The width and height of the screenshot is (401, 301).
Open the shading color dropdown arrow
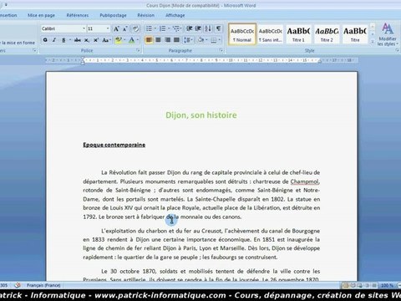206,40
